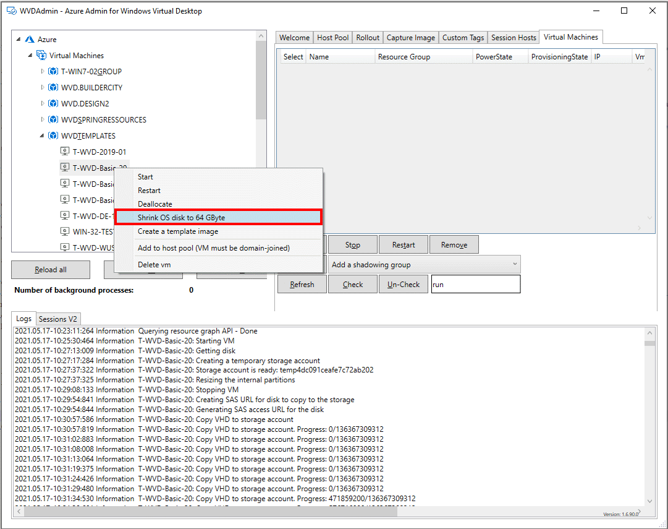Viewport: 668px width, 529px height.
Task: Click the 'Resizing the internal partitions' log line
Action: 154,380
